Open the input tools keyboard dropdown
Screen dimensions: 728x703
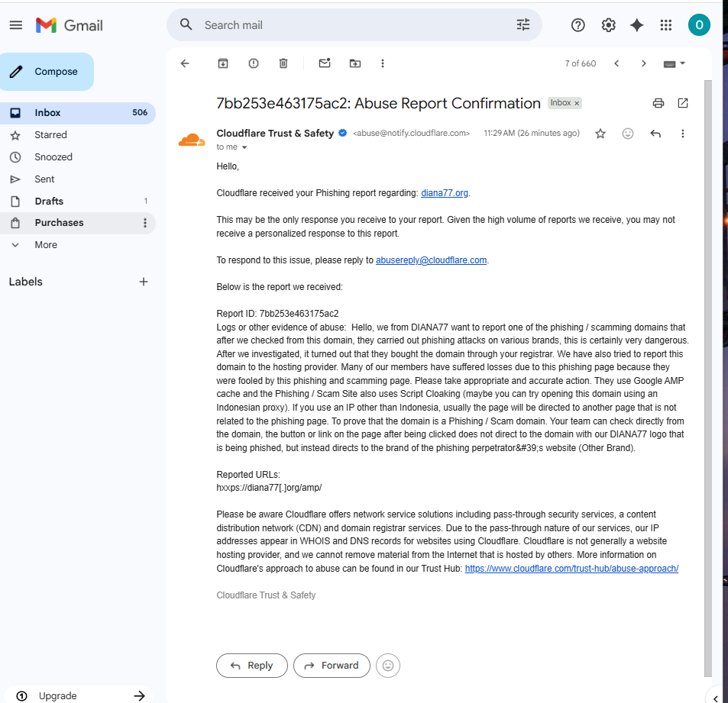[674, 63]
